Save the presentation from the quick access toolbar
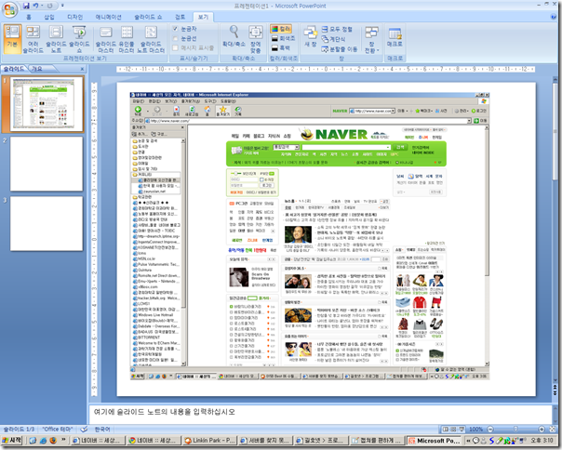This screenshot has height=450, width=562. tap(26, 6)
